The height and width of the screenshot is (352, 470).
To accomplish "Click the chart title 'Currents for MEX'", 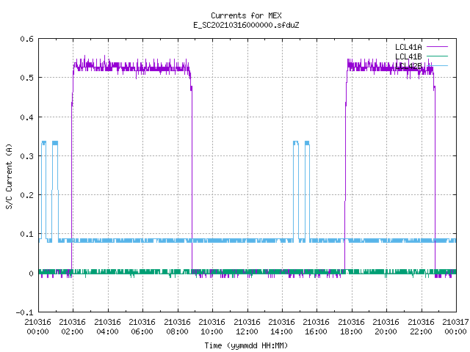I will [246, 15].
